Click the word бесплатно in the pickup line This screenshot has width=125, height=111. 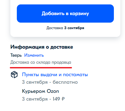(65, 82)
